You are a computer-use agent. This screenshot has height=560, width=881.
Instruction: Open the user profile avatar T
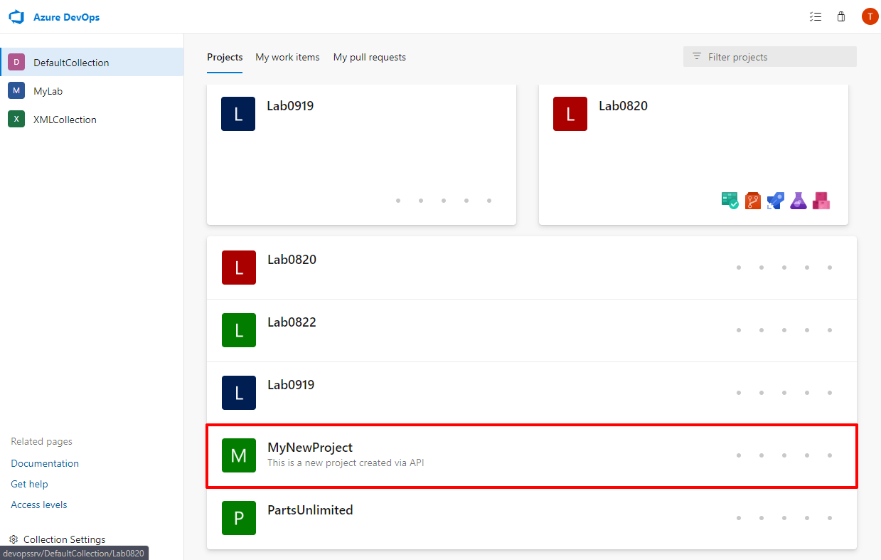click(870, 17)
